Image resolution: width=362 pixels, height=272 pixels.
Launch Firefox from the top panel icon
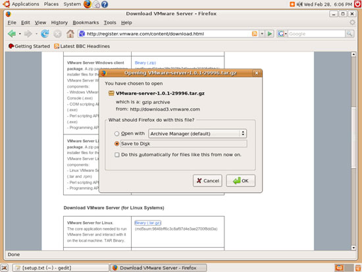pos(88,4)
